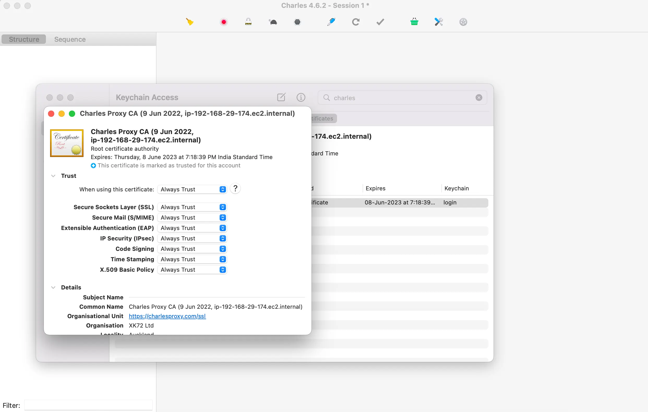Click the hexagon Breakpoints icon

297,22
